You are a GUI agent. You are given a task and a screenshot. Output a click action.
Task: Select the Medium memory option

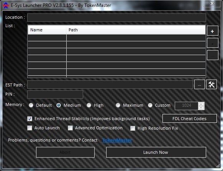pyautogui.click(x=59, y=105)
